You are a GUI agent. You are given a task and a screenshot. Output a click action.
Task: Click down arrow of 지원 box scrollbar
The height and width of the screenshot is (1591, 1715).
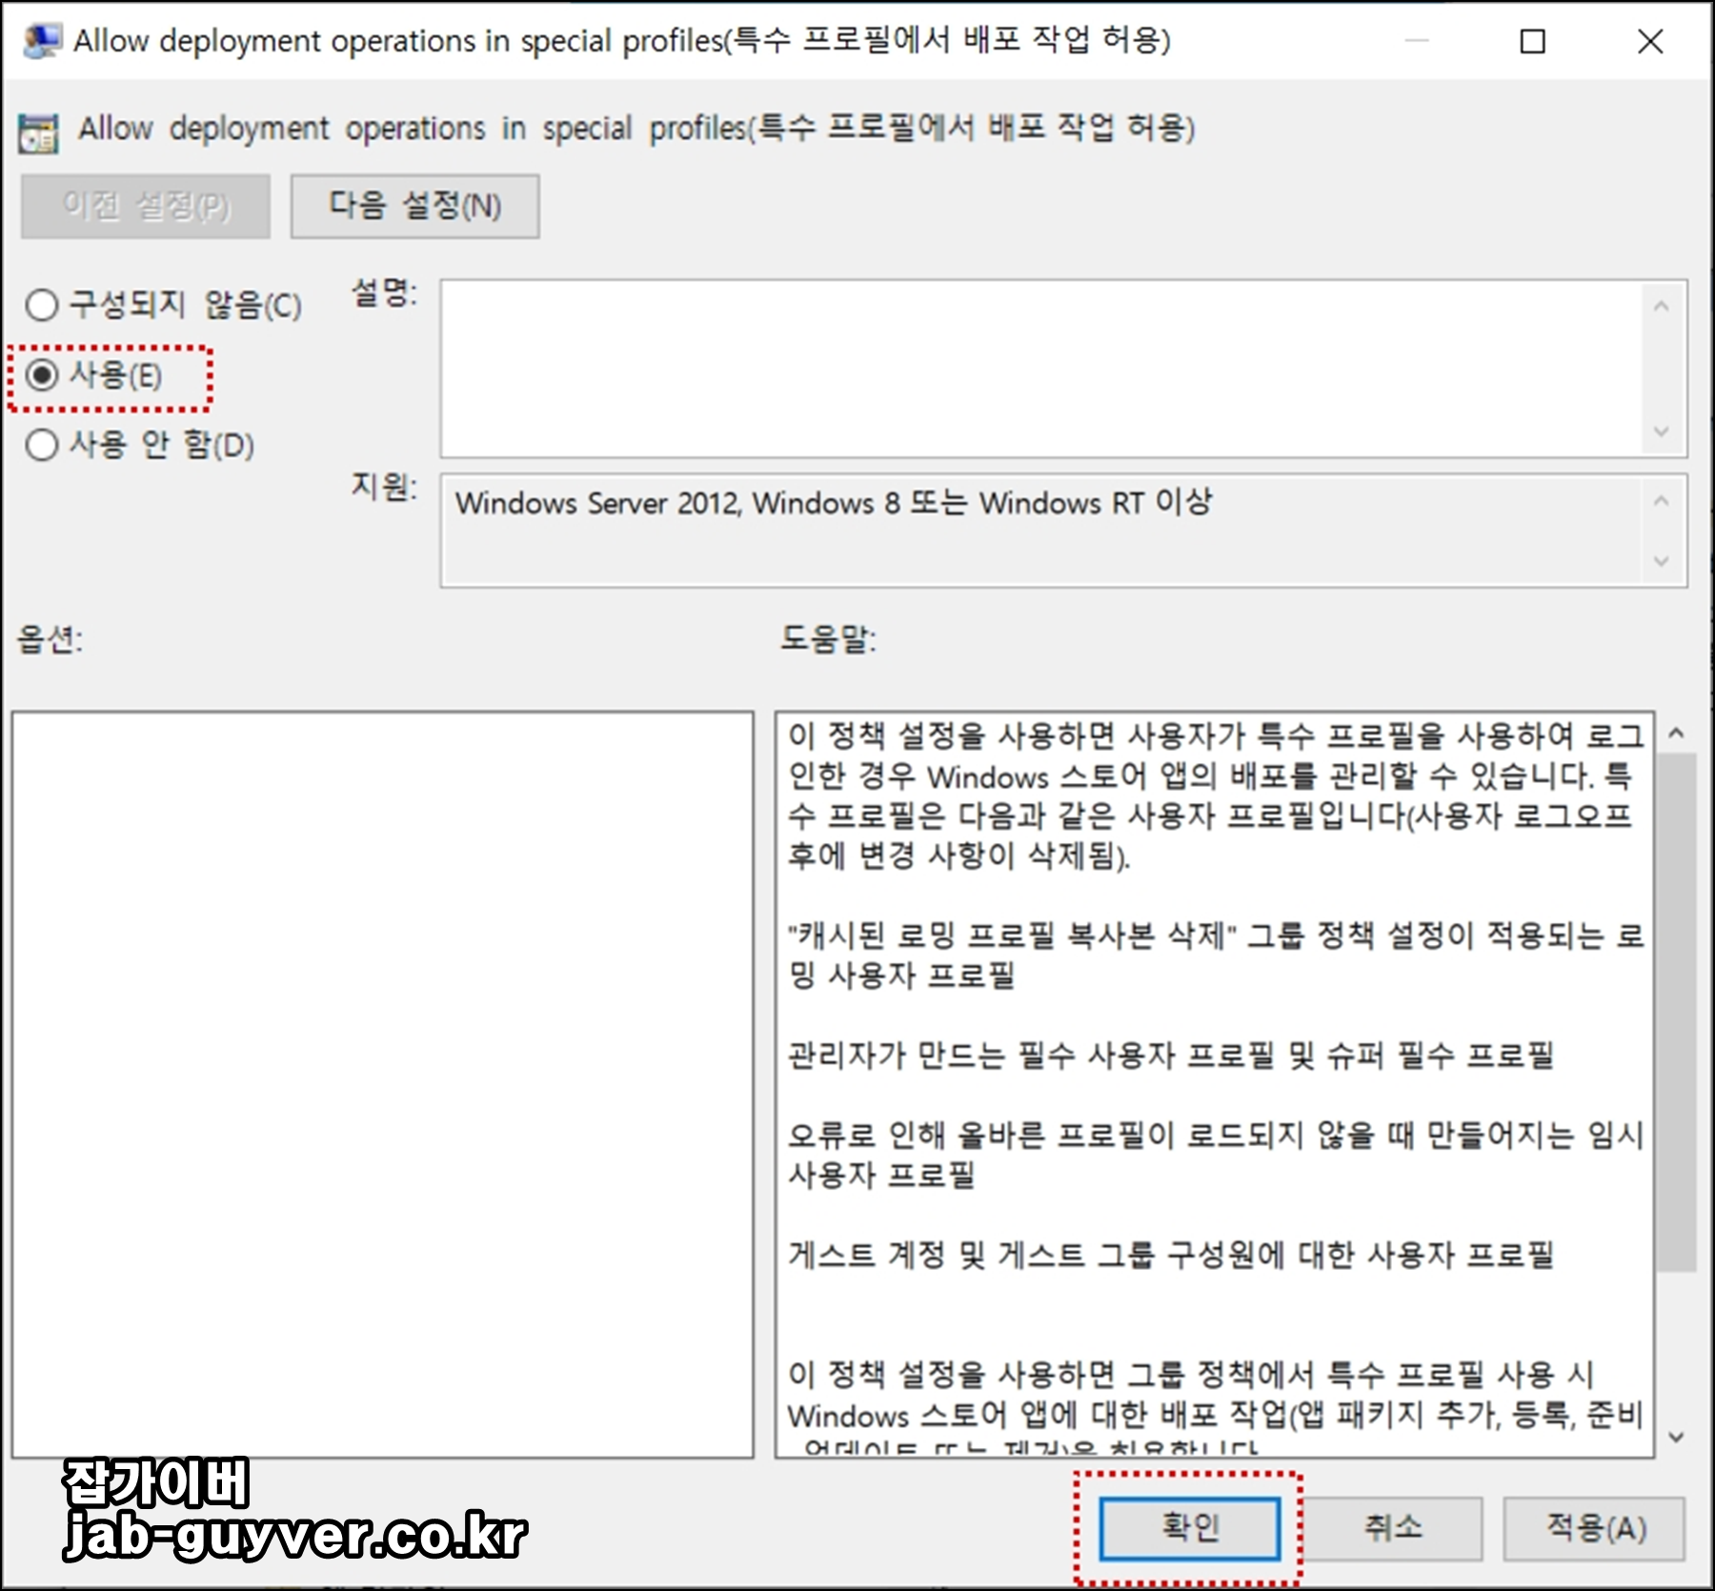1662,561
